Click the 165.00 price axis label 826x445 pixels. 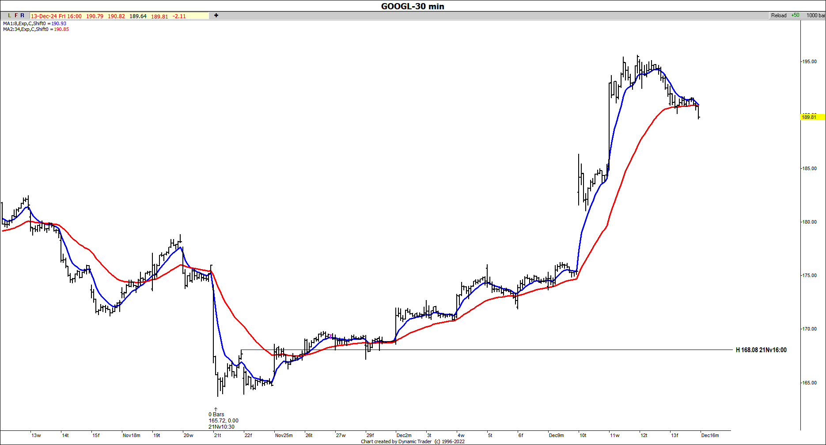pyautogui.click(x=810, y=383)
